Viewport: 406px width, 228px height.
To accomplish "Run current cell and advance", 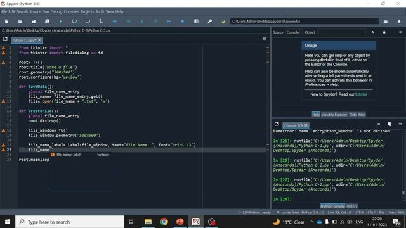I will pos(88,22).
